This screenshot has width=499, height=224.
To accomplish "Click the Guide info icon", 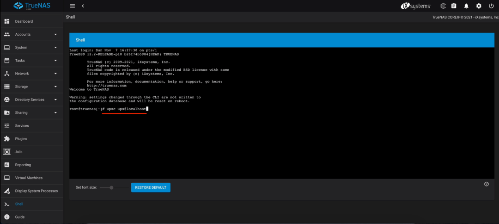I will (6, 217).
